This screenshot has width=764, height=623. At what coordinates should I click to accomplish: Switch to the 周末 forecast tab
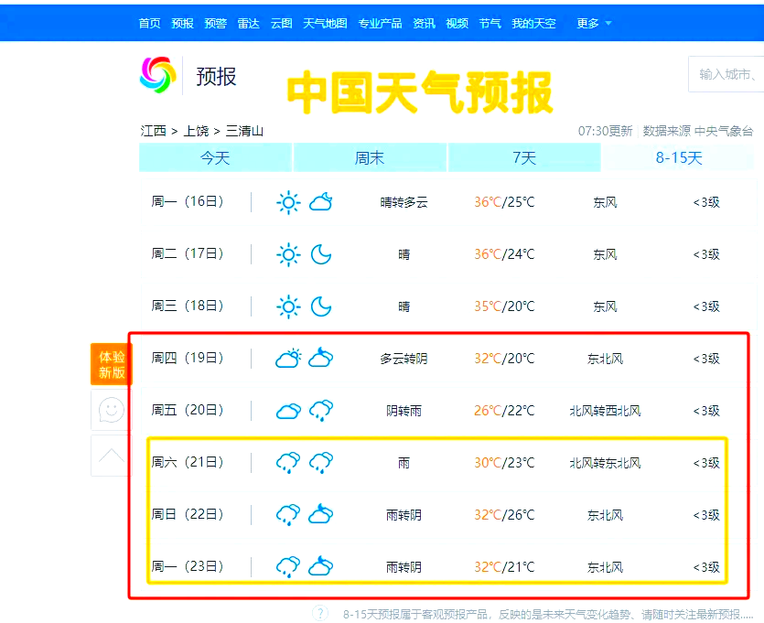point(370,157)
